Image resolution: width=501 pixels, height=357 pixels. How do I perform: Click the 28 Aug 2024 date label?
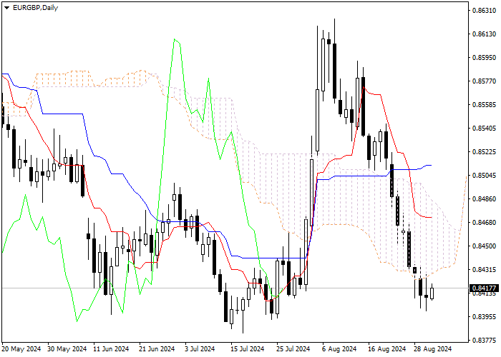432,349
